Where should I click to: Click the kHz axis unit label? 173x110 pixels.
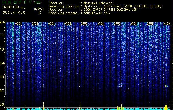click(2, 22)
